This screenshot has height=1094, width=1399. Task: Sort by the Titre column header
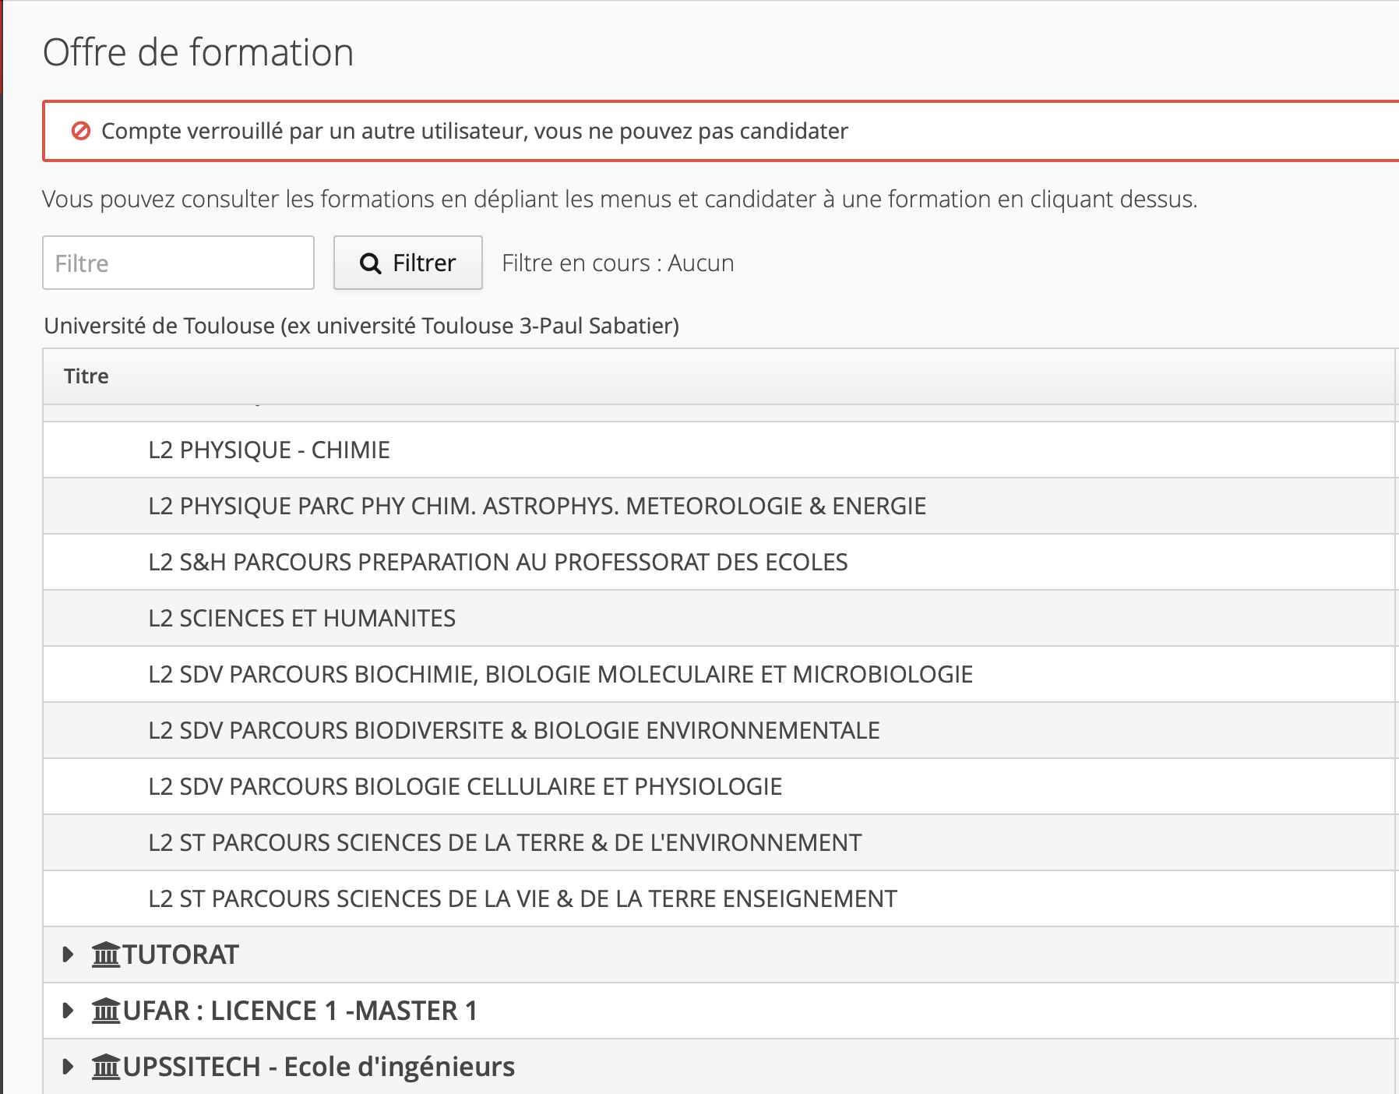86,376
